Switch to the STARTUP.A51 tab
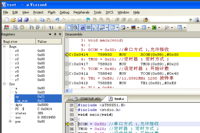 point(90,99)
